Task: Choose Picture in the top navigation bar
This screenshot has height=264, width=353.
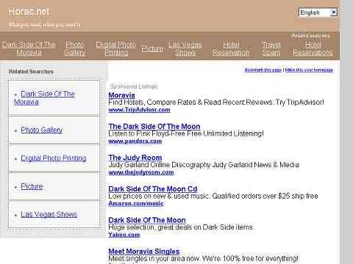Action: 152,48
